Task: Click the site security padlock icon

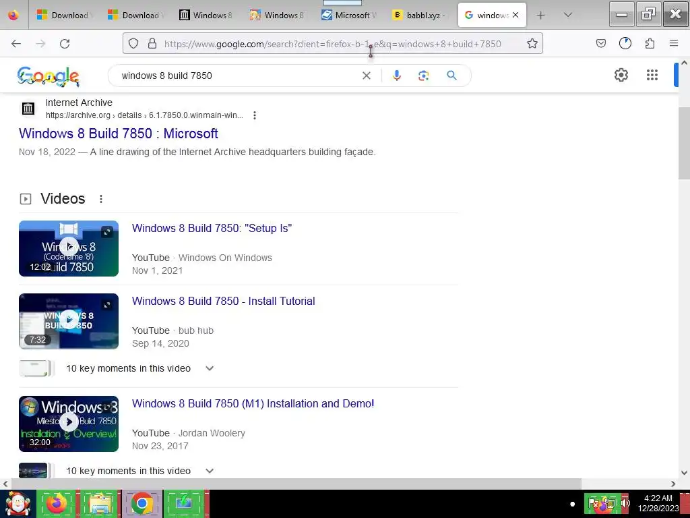Action: 152,44
